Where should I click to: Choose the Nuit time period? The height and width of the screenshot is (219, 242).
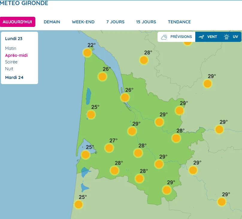click(x=9, y=69)
